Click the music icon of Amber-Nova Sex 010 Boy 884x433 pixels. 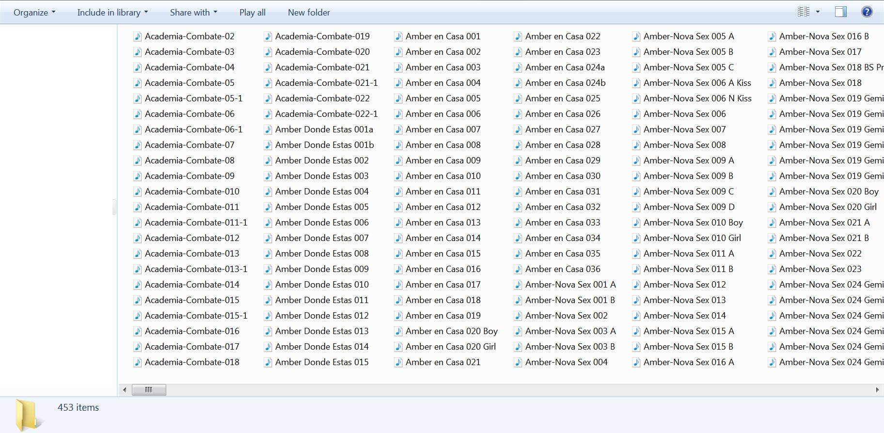point(636,223)
